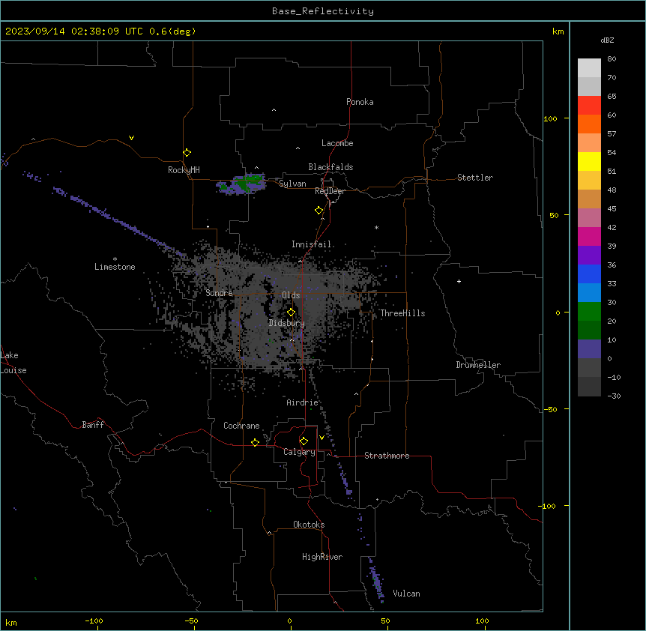Click the yellow diamond marker between Olds and Didsbury
Image resolution: width=646 pixels, height=631 pixels.
point(292,313)
